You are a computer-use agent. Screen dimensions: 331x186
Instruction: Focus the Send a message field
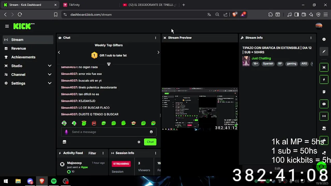[109, 132]
